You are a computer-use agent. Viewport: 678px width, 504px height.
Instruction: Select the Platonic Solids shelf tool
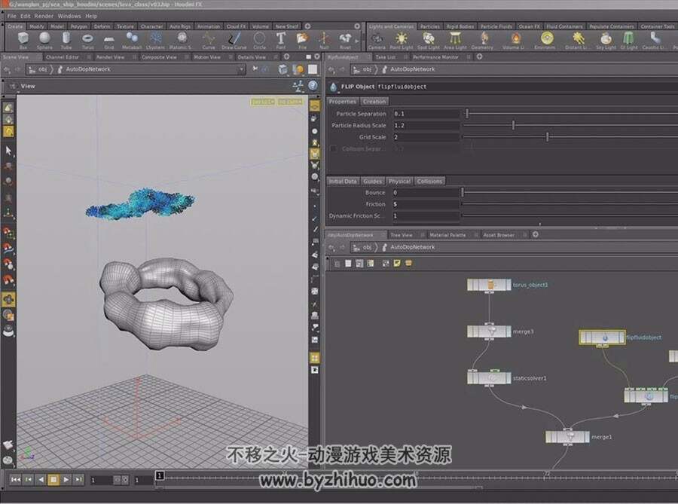point(180,41)
